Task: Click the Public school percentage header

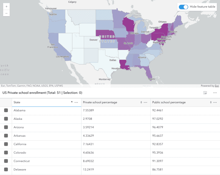Action: 169,102
